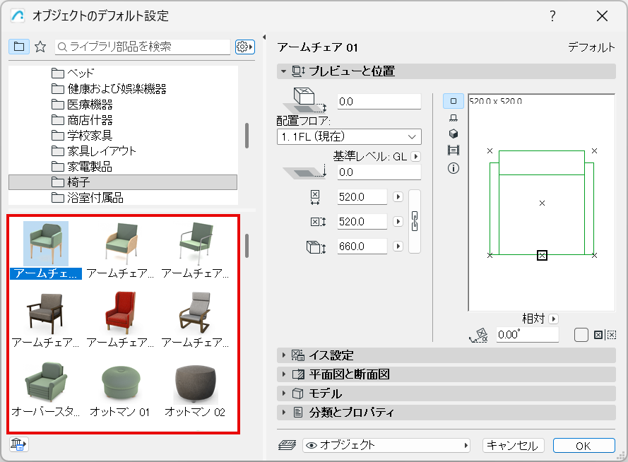
Task: Open the arrow menu beside the height value
Action: [398, 247]
